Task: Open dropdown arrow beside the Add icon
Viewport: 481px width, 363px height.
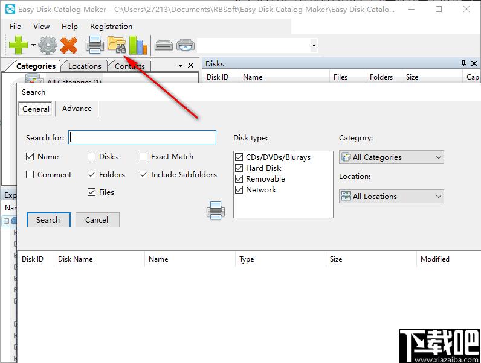Action: pos(33,46)
